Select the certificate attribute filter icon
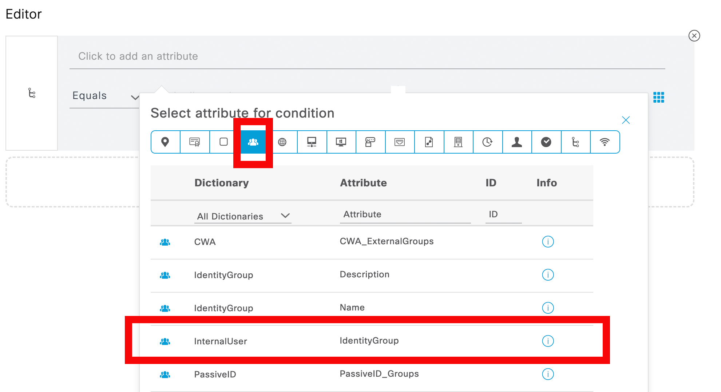The height and width of the screenshot is (392, 721). point(195,142)
